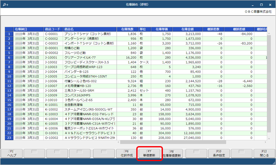Click unit price 304,000
The image size is (276, 165).
tap(164, 133)
